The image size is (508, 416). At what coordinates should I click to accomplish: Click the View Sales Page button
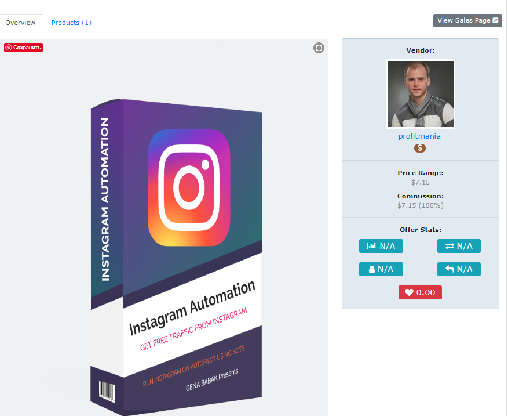pos(467,20)
